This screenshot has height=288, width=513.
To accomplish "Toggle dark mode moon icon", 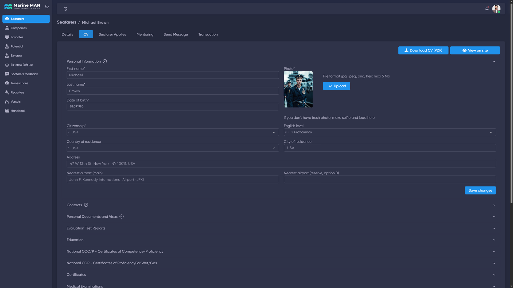I will click(65, 9).
